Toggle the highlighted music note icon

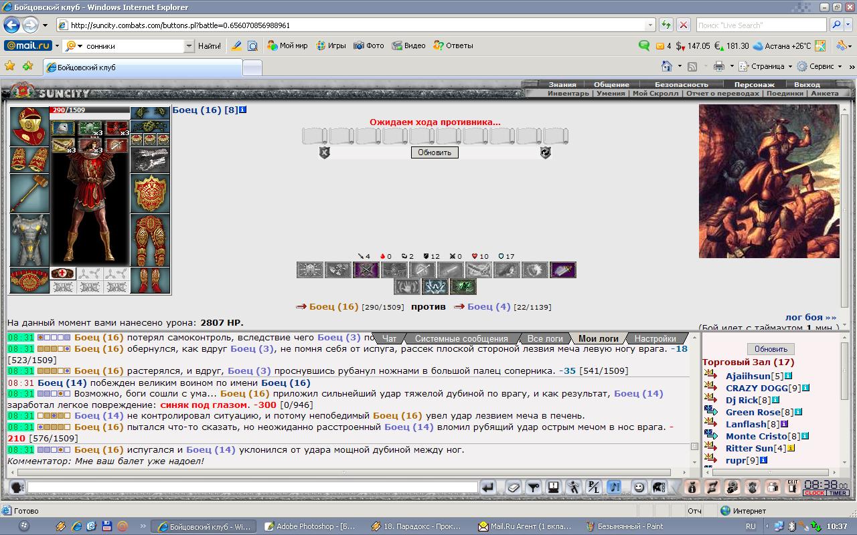(614, 488)
